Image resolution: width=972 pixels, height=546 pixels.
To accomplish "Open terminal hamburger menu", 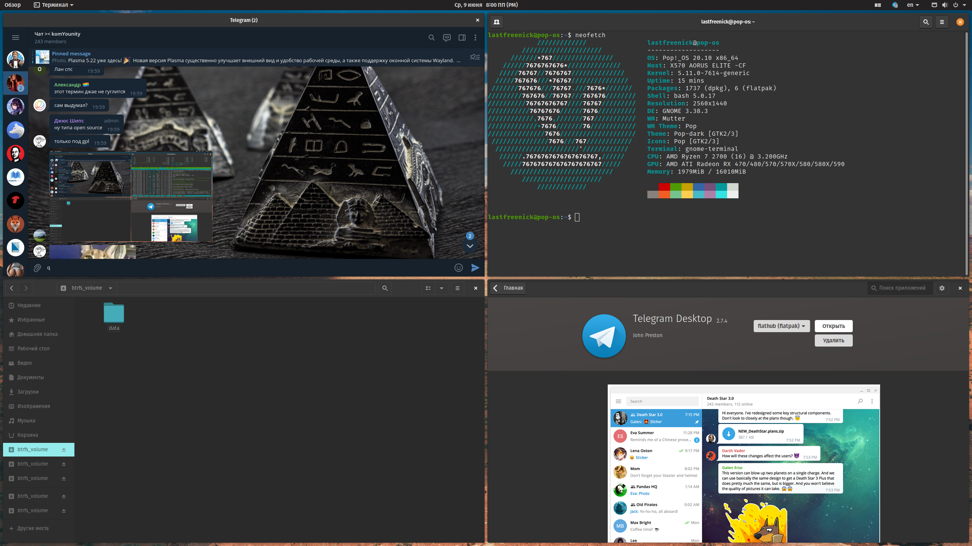I will tap(942, 22).
